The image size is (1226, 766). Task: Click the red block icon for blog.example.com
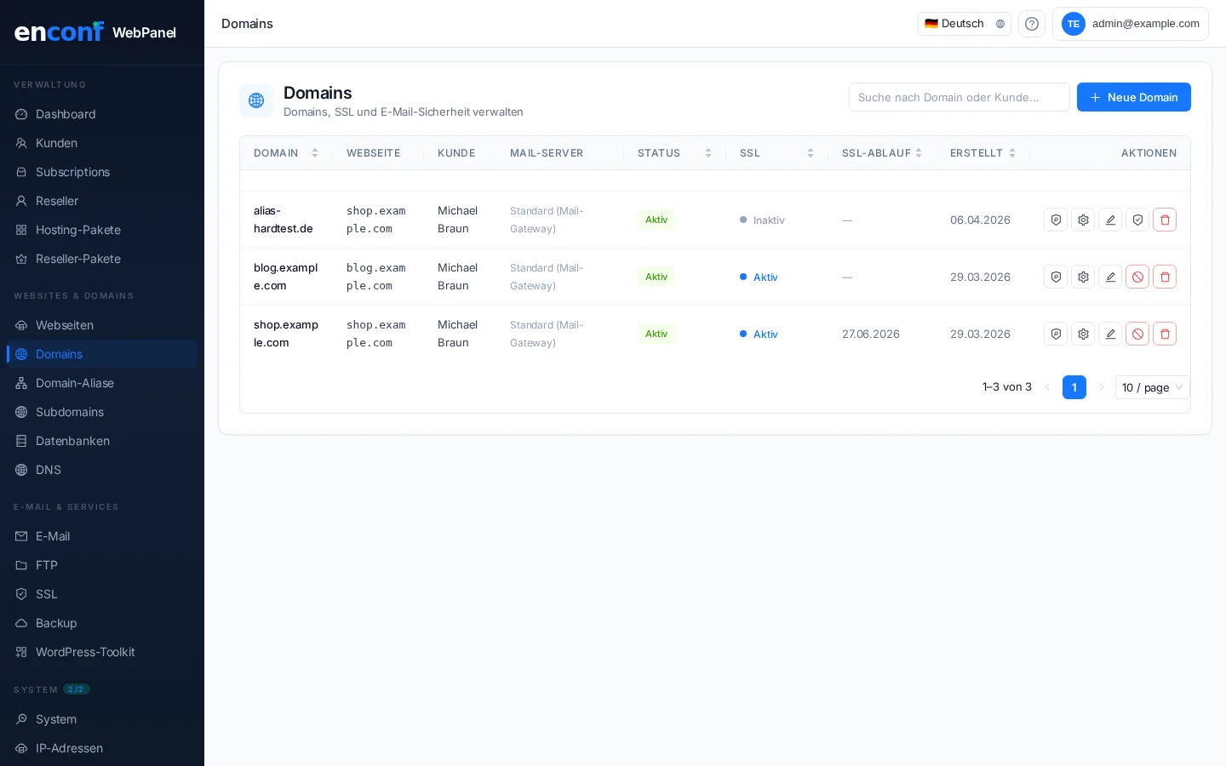coord(1137,277)
